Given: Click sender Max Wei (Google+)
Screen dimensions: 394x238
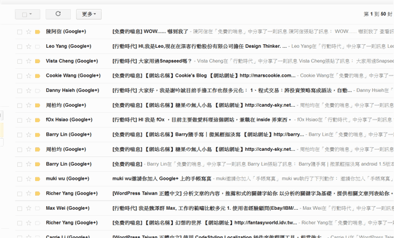Looking at the screenshot, I should click(x=68, y=208).
